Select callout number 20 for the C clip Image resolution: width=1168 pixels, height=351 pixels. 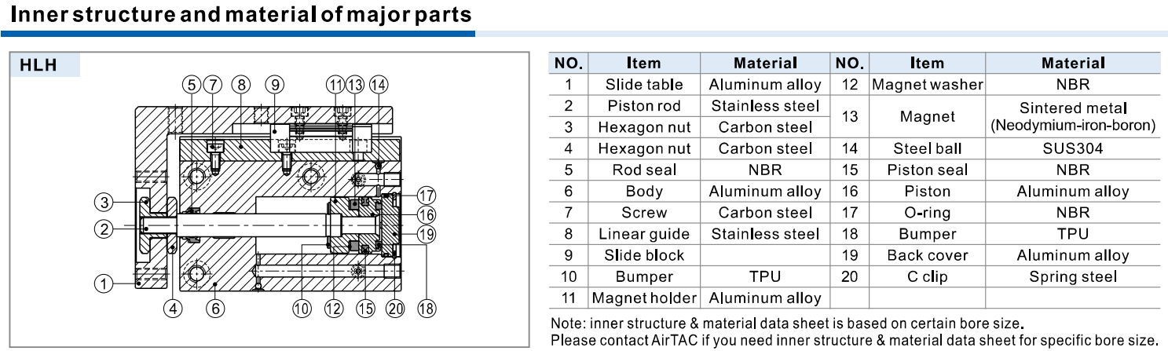tap(396, 309)
